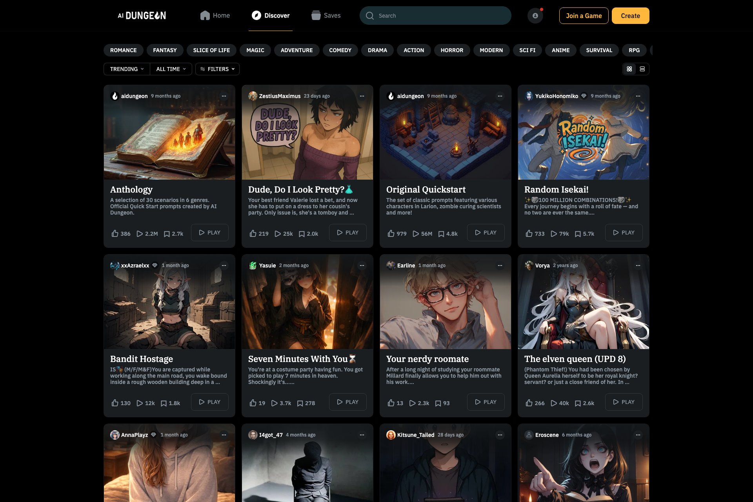This screenshot has width=753, height=502.
Task: Expand the FILTERS dropdown
Action: (217, 69)
